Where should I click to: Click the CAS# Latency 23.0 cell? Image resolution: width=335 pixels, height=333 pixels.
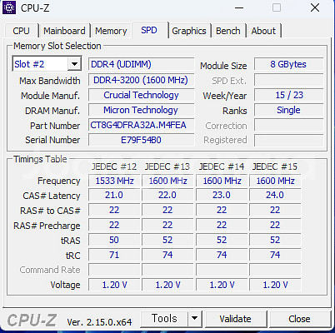point(222,195)
